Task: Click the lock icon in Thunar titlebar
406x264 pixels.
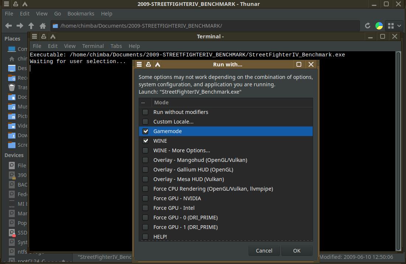Action: [15, 4]
